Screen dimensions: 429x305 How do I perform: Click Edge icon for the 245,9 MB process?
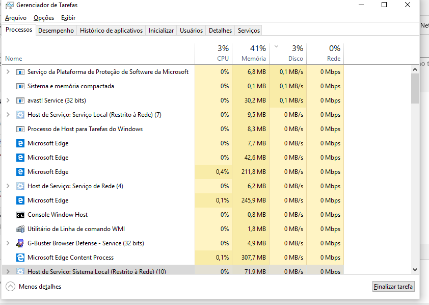[20, 200]
